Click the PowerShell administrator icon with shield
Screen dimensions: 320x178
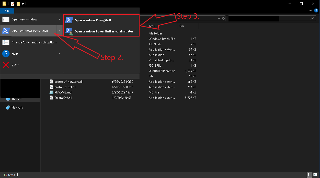click(69, 31)
